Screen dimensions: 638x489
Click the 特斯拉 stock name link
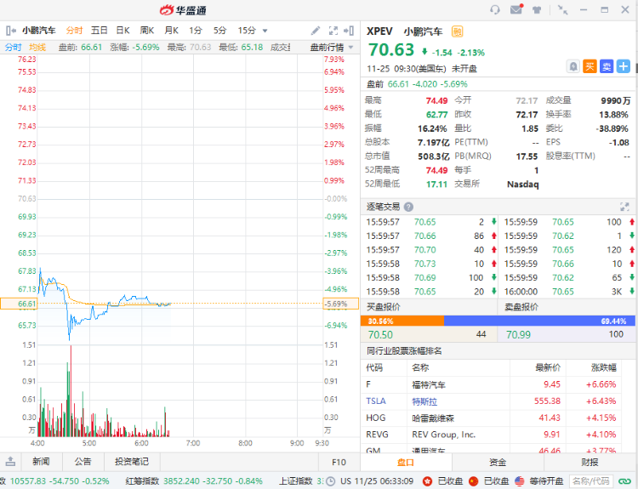[x=424, y=401]
